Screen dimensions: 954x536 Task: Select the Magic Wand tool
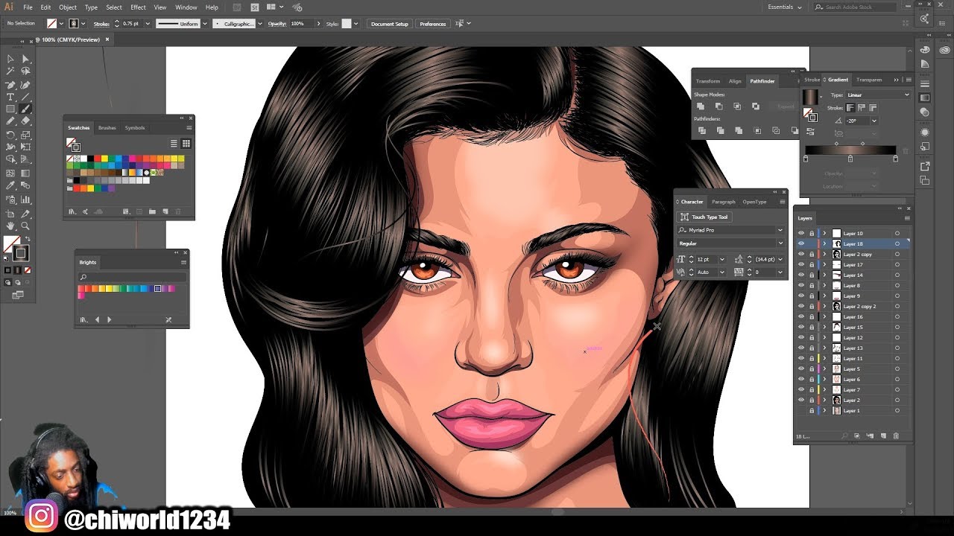tap(10, 71)
